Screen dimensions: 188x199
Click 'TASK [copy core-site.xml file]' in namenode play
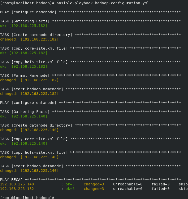pos(34,48)
